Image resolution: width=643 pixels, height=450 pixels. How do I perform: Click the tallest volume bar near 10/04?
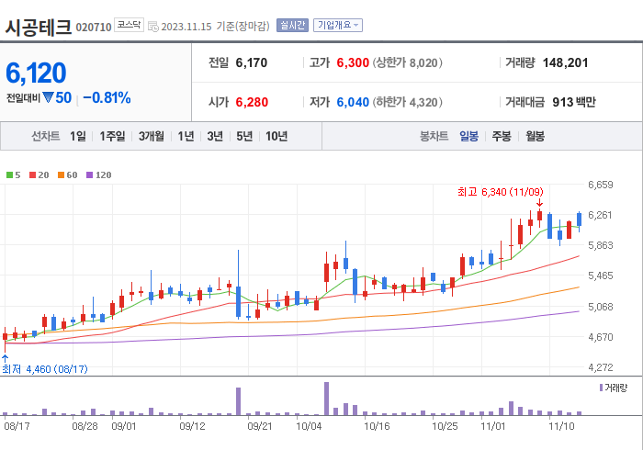(326, 399)
